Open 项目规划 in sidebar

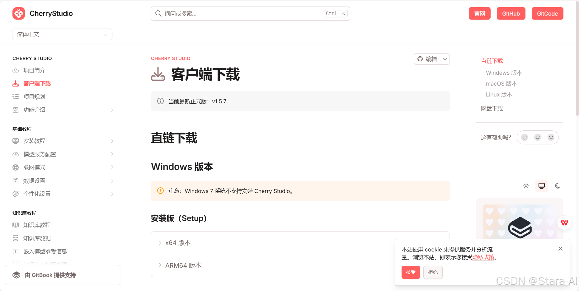tap(34, 96)
